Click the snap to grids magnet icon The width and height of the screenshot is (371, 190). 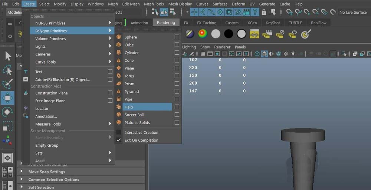tap(289, 12)
